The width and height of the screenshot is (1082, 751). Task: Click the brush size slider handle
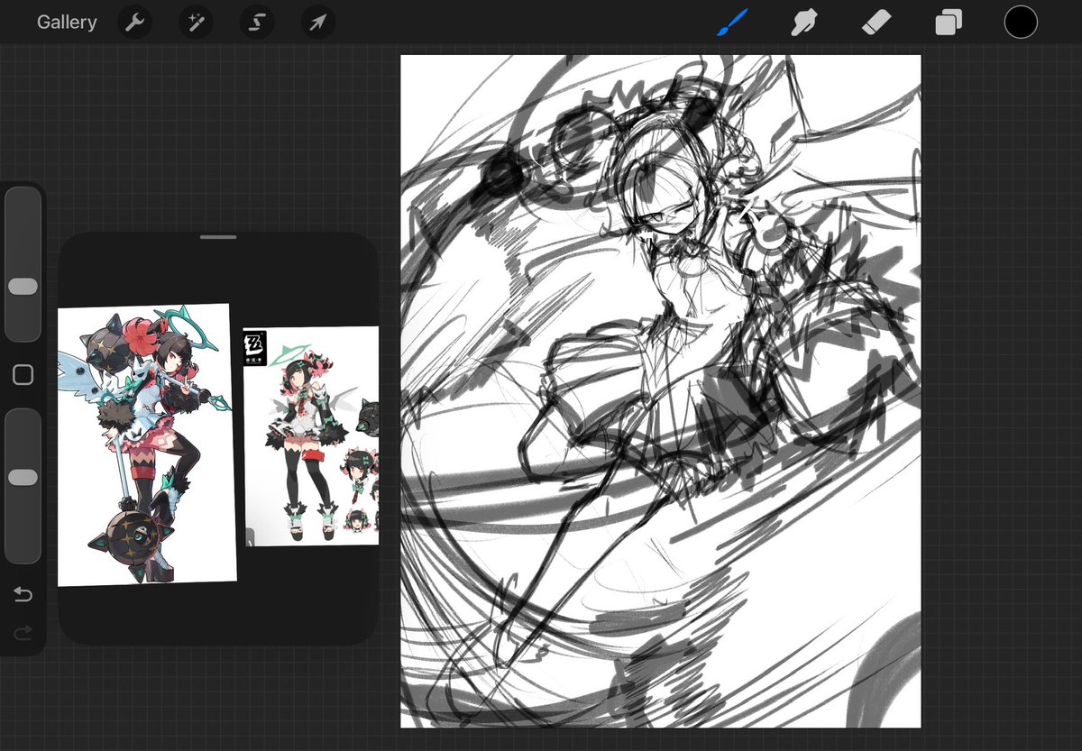23,287
